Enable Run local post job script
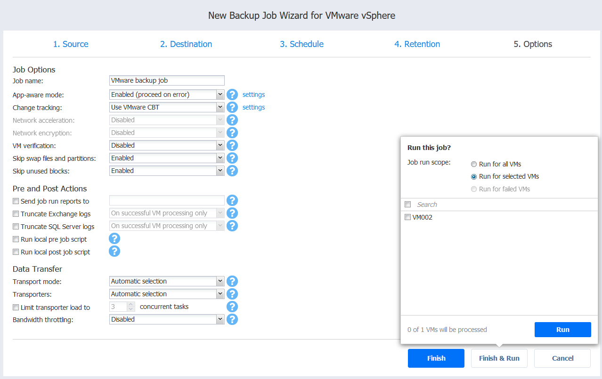 tap(16, 252)
